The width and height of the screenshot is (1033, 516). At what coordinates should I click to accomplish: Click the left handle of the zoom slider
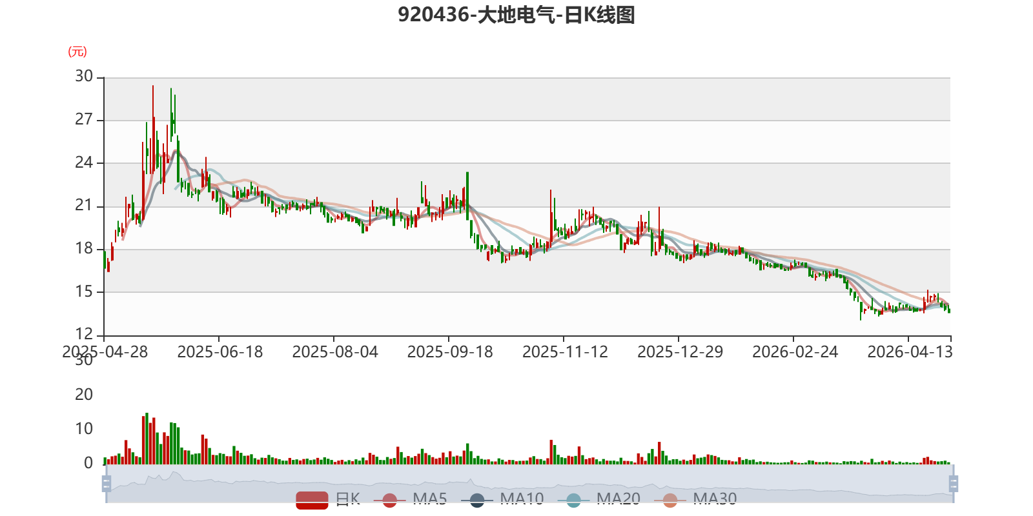[x=107, y=483]
